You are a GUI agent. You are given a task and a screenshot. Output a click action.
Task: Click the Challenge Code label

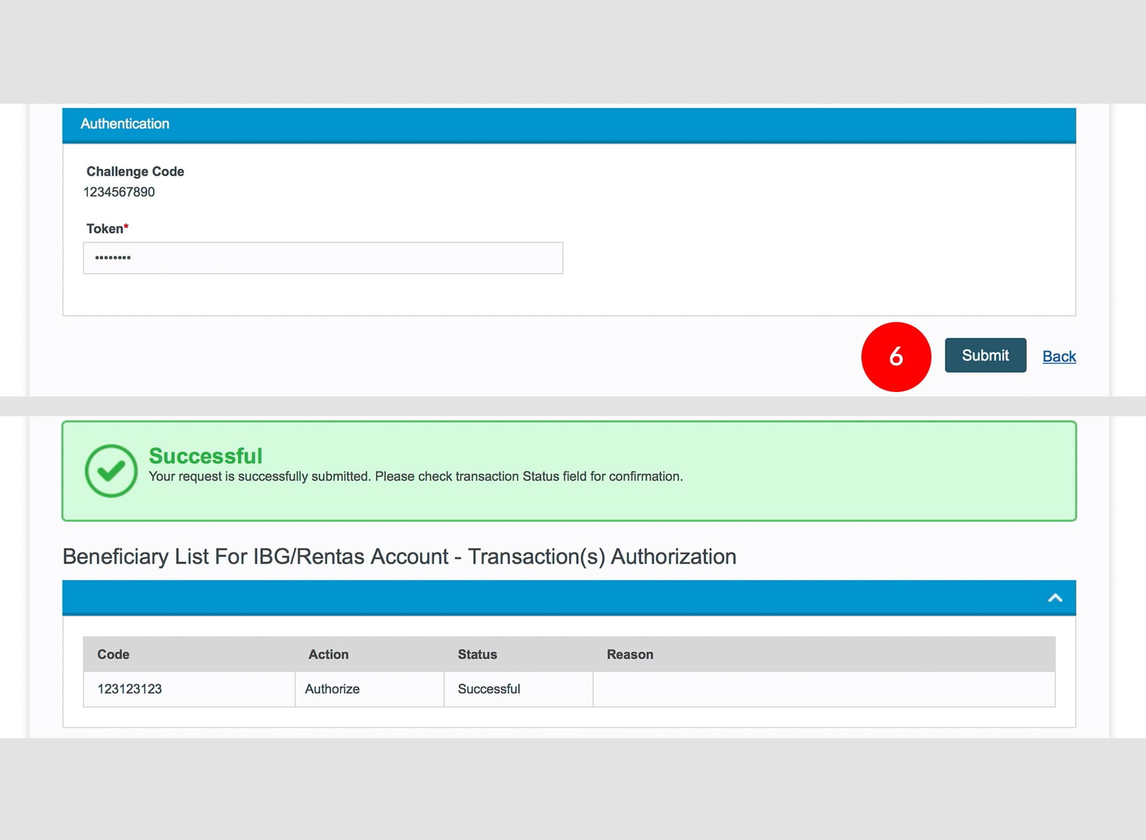(135, 172)
